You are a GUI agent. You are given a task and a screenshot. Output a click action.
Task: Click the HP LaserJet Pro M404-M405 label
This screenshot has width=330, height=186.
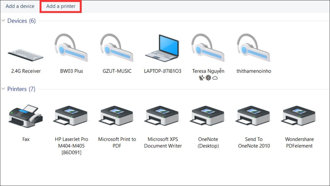point(71,146)
